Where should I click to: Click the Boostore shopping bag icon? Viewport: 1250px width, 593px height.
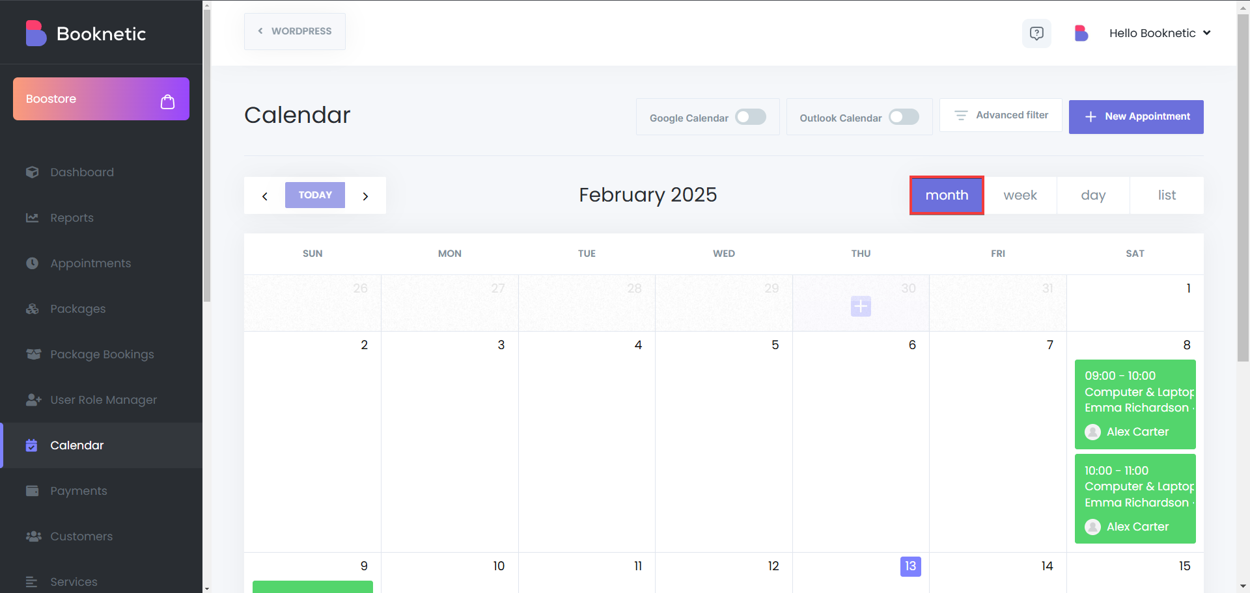click(x=167, y=101)
